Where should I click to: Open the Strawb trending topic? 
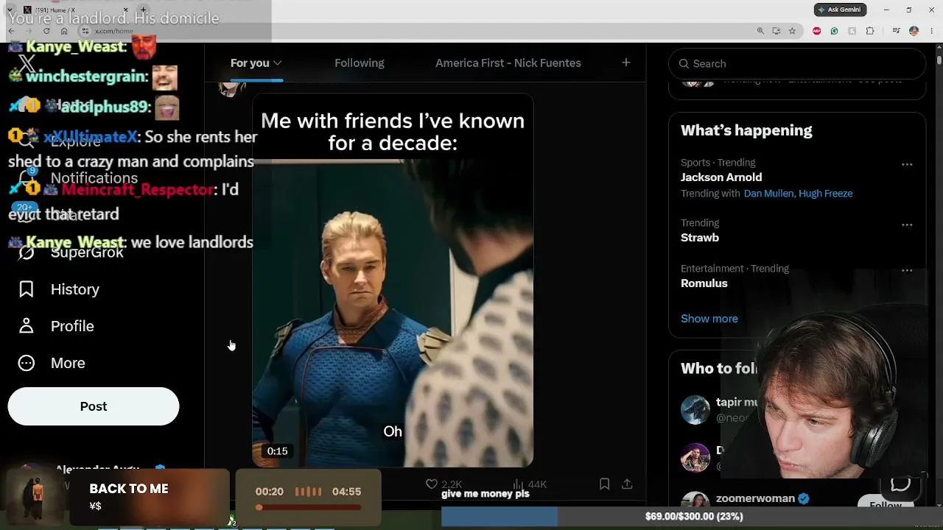(x=700, y=238)
